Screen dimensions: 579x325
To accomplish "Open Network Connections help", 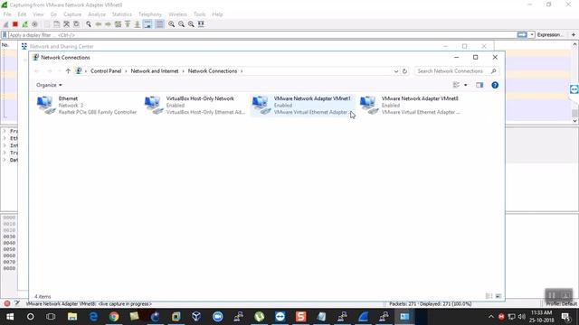I will pyautogui.click(x=495, y=85).
